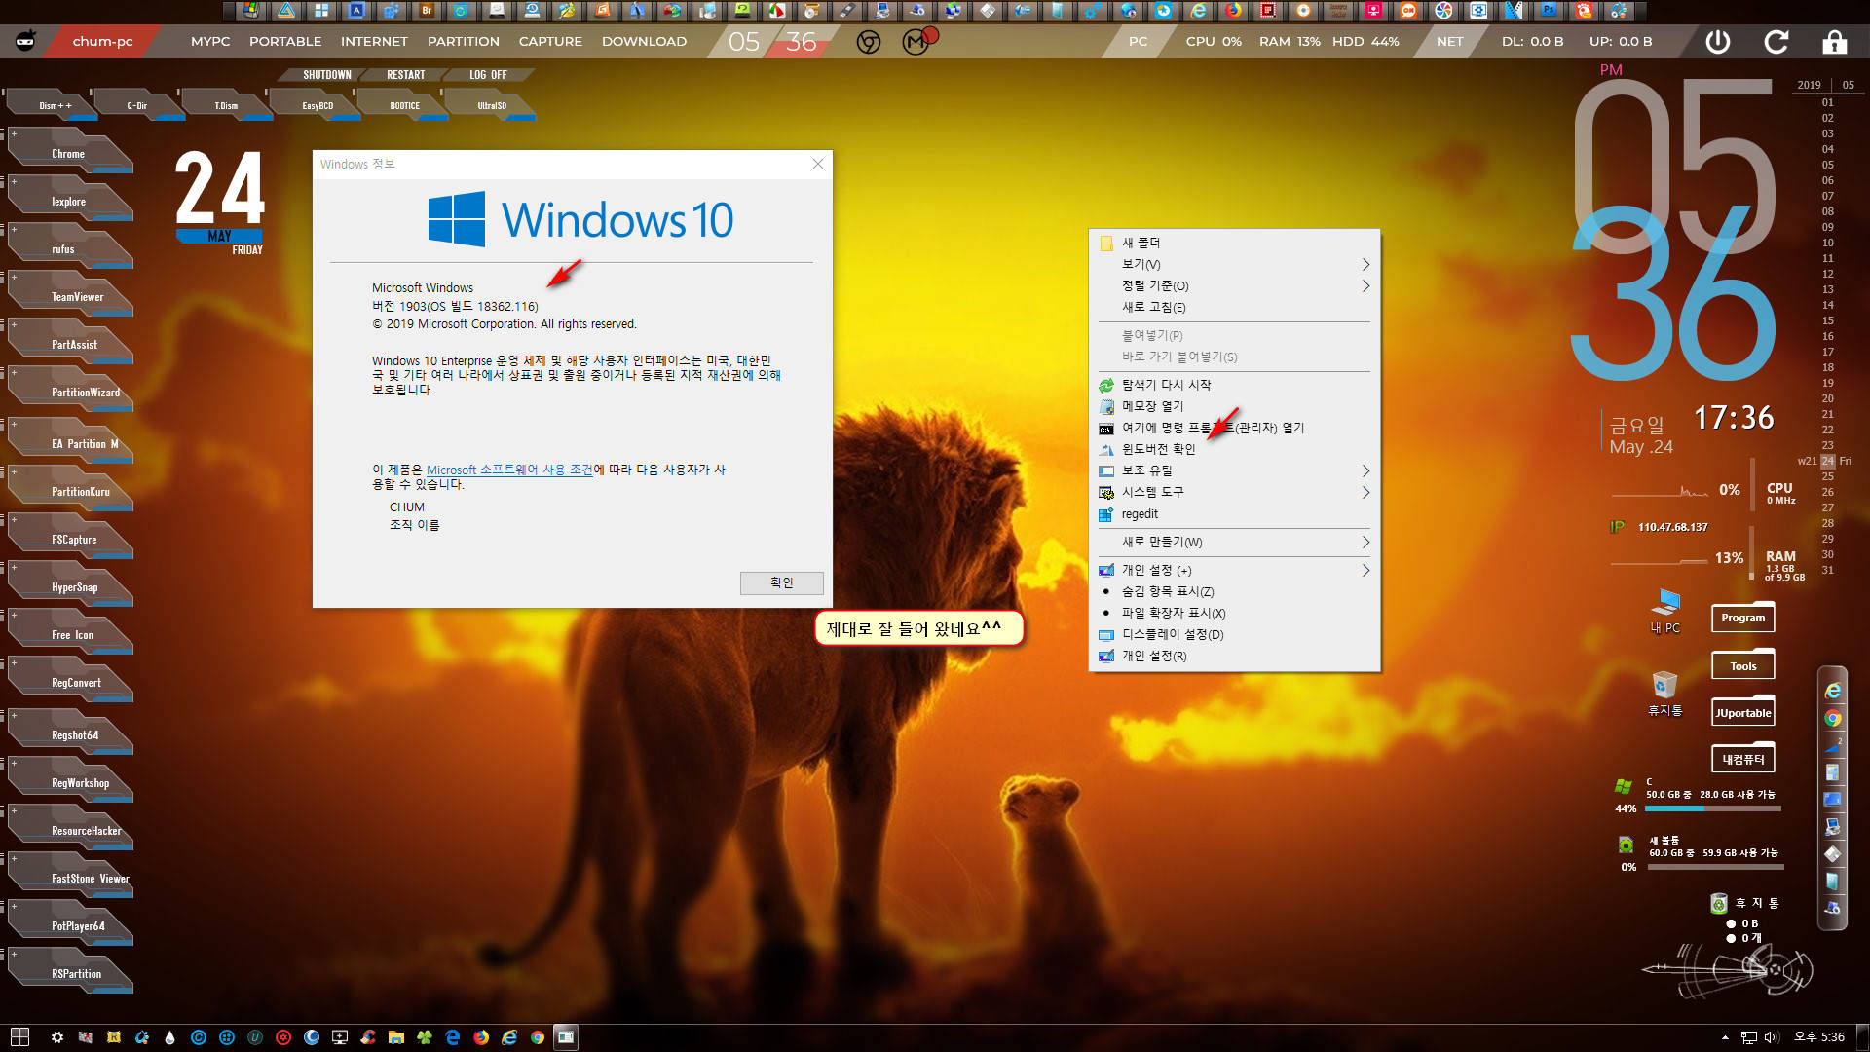The width and height of the screenshot is (1870, 1052).
Task: Expand the 시스템 도구 submenu
Action: point(1234,492)
